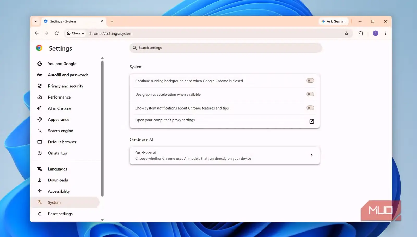Open Accessibility settings
Viewport: 417px width, 237px height.
click(x=59, y=191)
